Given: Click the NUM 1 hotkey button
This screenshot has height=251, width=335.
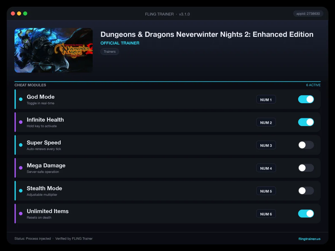Looking at the screenshot, I should (266, 100).
